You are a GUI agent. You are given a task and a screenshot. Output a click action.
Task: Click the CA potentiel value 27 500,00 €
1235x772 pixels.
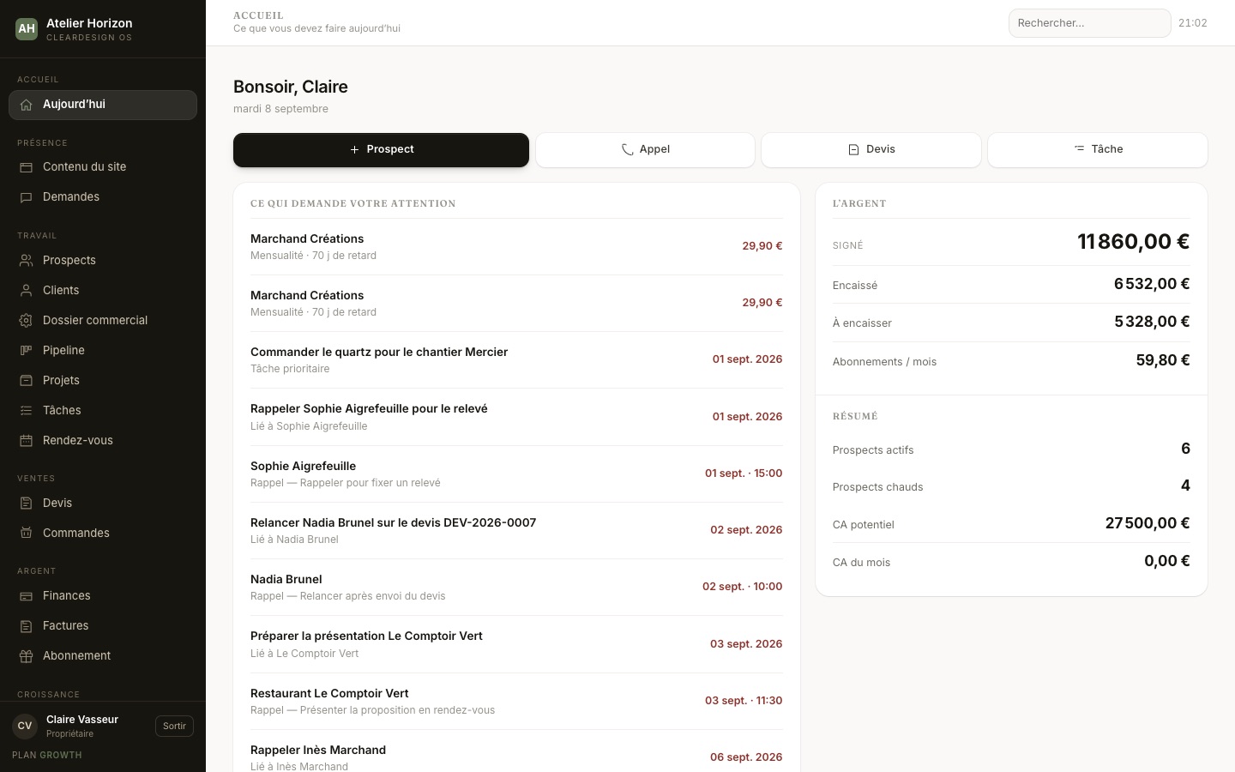click(x=1148, y=523)
